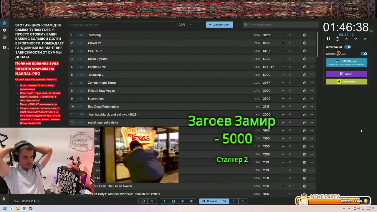Image resolution: width=377 pixels, height=212 pixels.
Task: Open help question mark in sidebar
Action: (4, 47)
